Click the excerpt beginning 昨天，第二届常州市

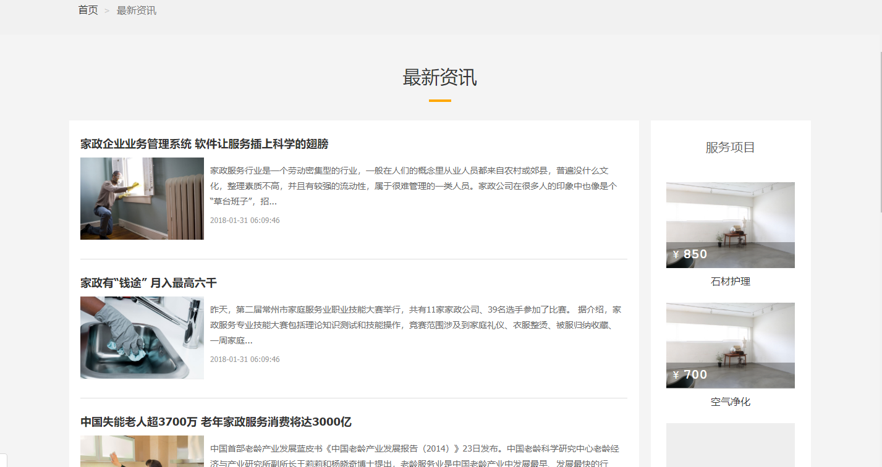point(415,324)
